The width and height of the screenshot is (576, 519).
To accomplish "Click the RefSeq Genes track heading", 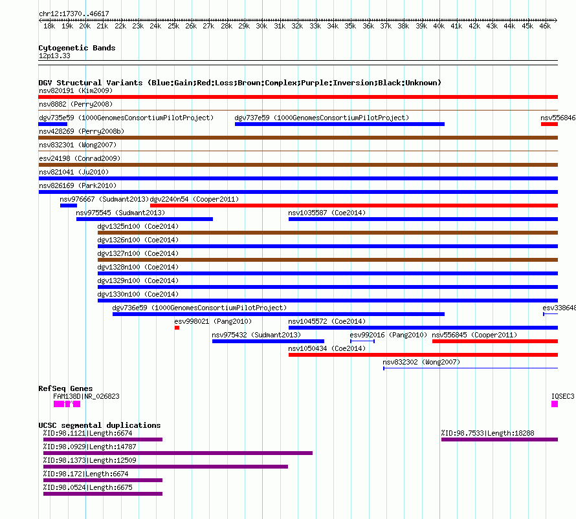I will [66, 388].
